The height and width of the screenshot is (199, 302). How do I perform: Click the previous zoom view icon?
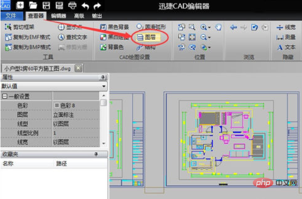(192, 47)
